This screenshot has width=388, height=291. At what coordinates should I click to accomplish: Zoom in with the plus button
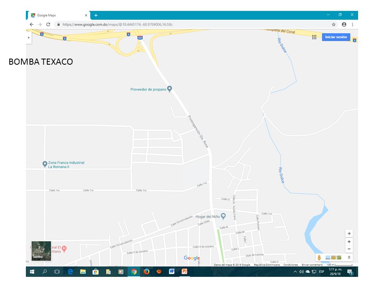point(349,242)
